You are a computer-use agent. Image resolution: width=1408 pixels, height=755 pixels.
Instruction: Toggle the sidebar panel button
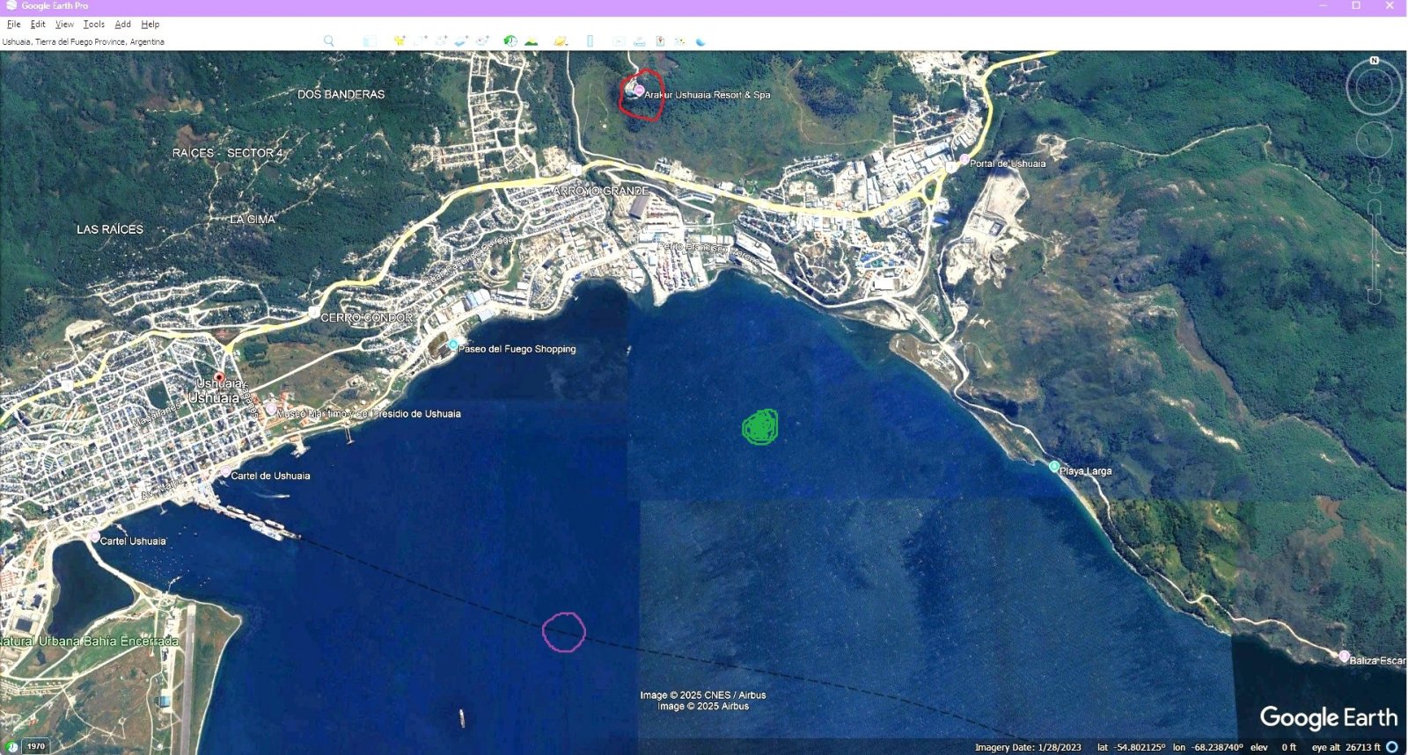point(370,41)
